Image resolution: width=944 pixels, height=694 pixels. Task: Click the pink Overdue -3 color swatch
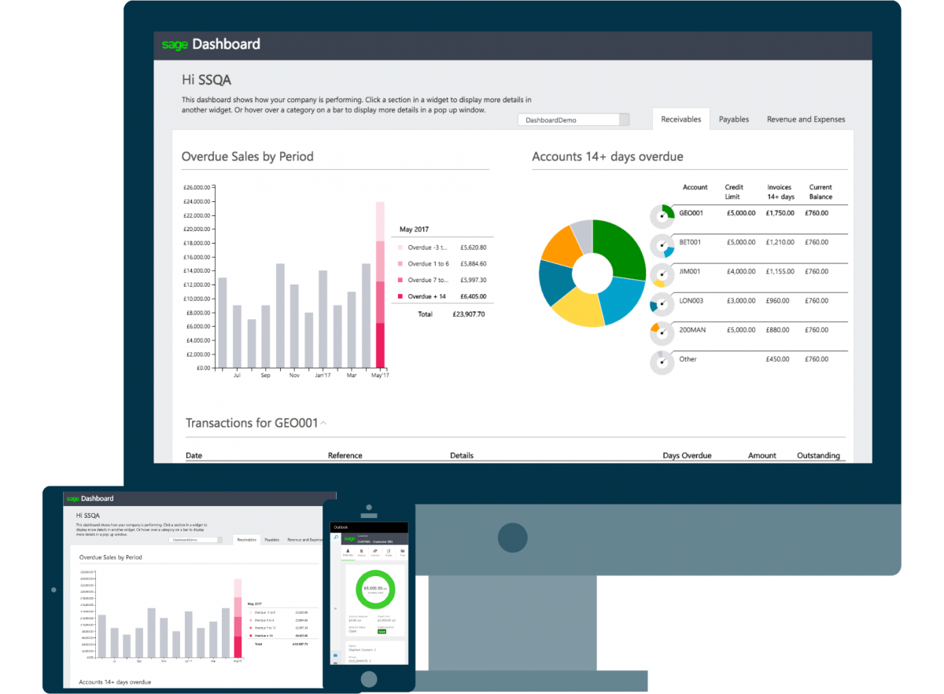coord(400,248)
